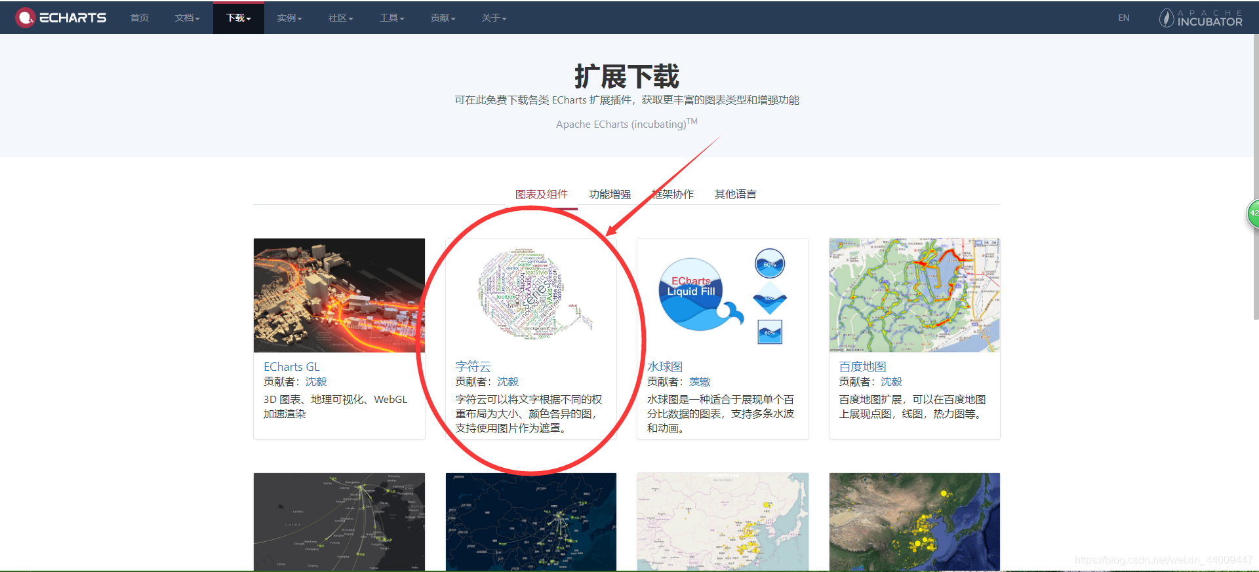The image size is (1259, 572).
Task: Click the 水球图 description text
Action: tap(721, 414)
